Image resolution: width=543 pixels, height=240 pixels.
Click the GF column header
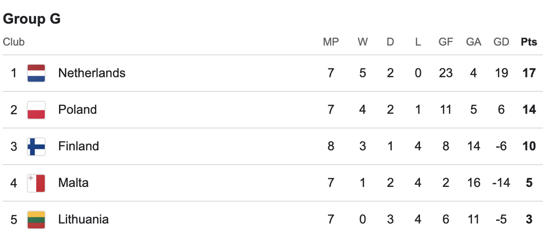coord(446,42)
